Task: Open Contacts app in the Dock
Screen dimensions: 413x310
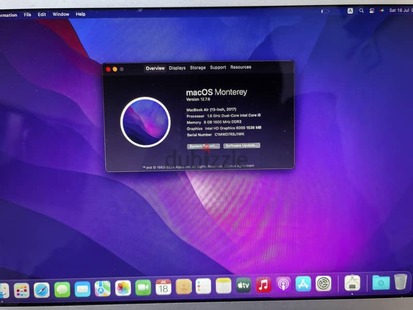Action: (184, 286)
